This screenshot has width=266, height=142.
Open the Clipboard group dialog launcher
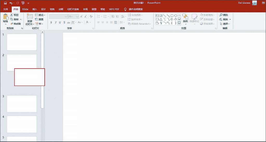tap(22, 28)
